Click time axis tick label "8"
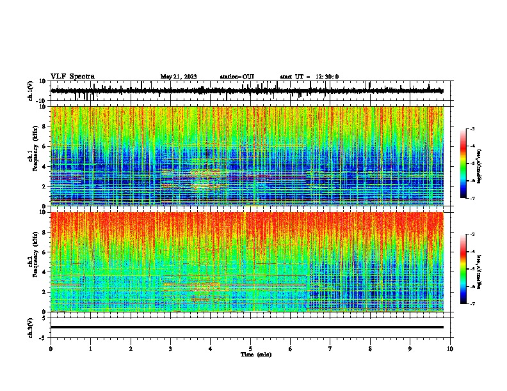The height and width of the screenshot is (391, 507). [370, 349]
